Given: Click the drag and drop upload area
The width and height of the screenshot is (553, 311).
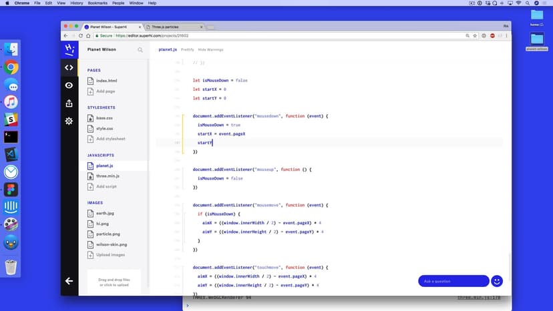Looking at the screenshot, I should 114,282.
